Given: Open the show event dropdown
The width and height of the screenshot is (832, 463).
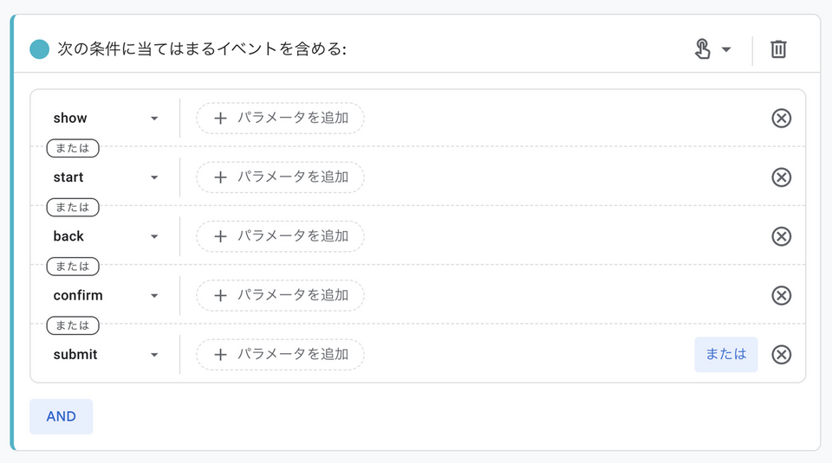Looking at the screenshot, I should (x=106, y=119).
